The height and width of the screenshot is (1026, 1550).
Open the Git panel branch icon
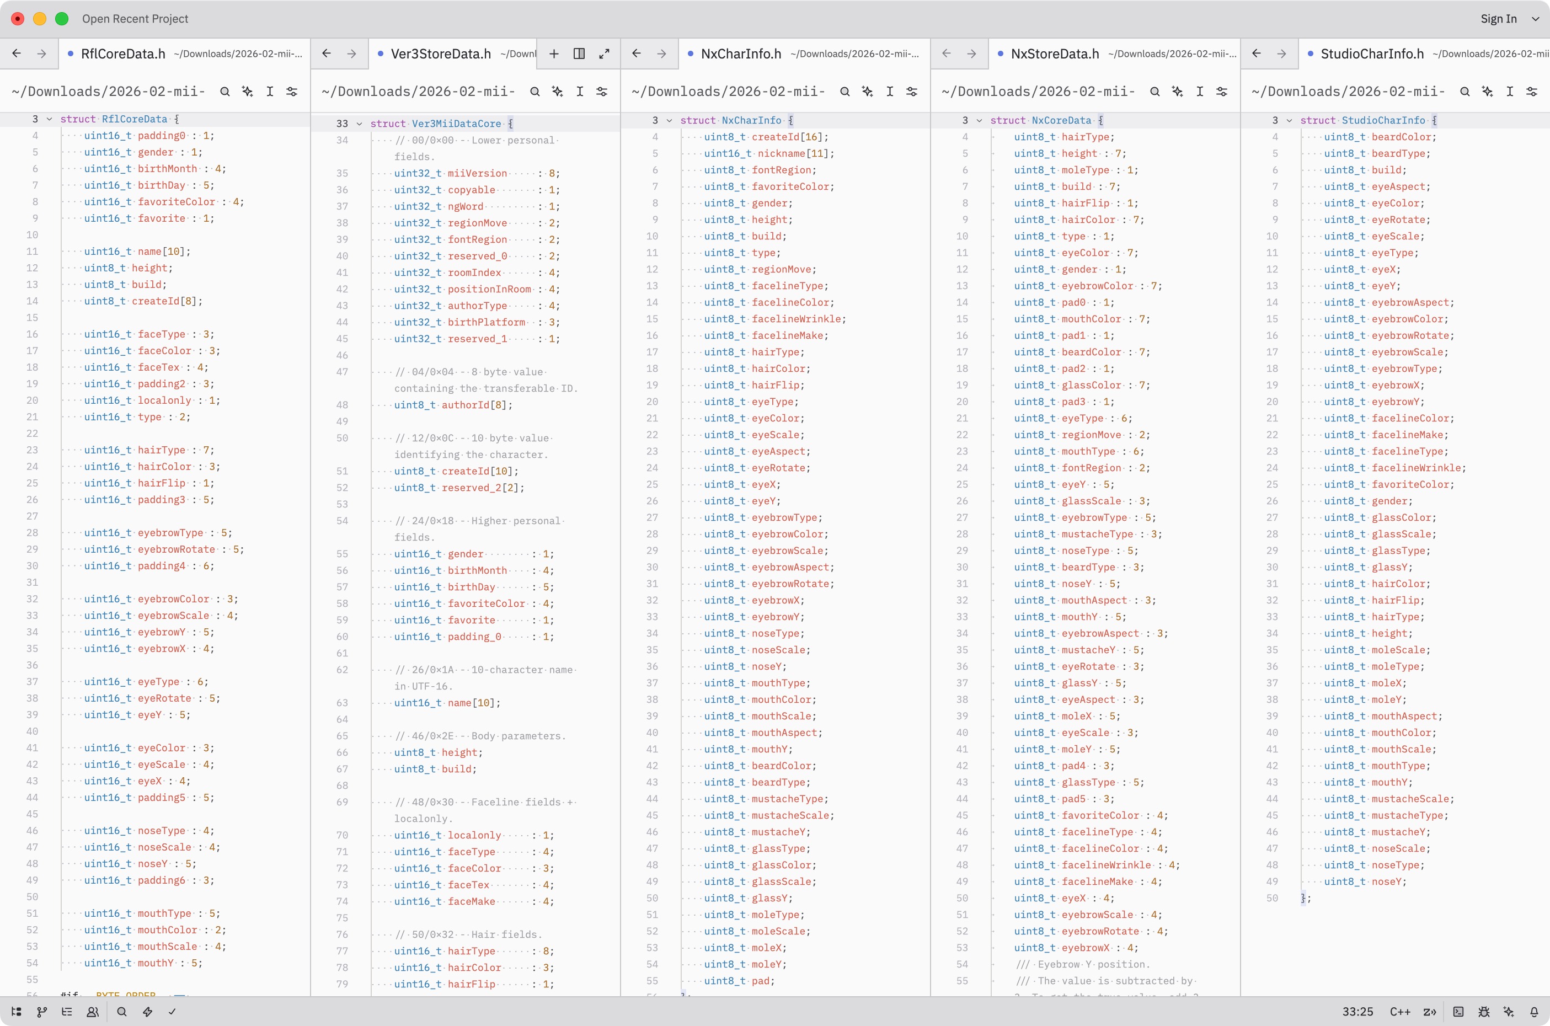pyautogui.click(x=42, y=1012)
